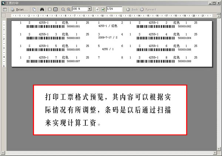Click the window title bar application icon
222x156 pixels.
tap(3, 3)
